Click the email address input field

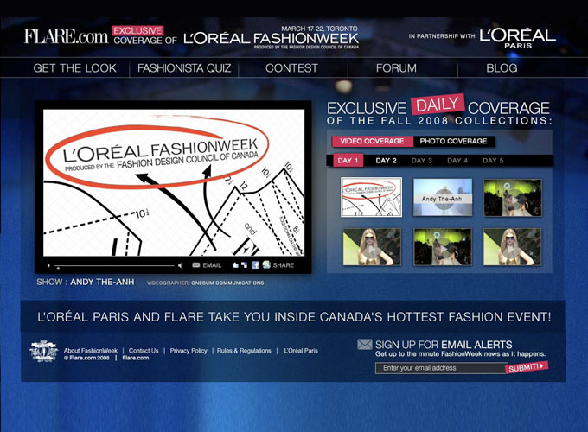pos(439,368)
